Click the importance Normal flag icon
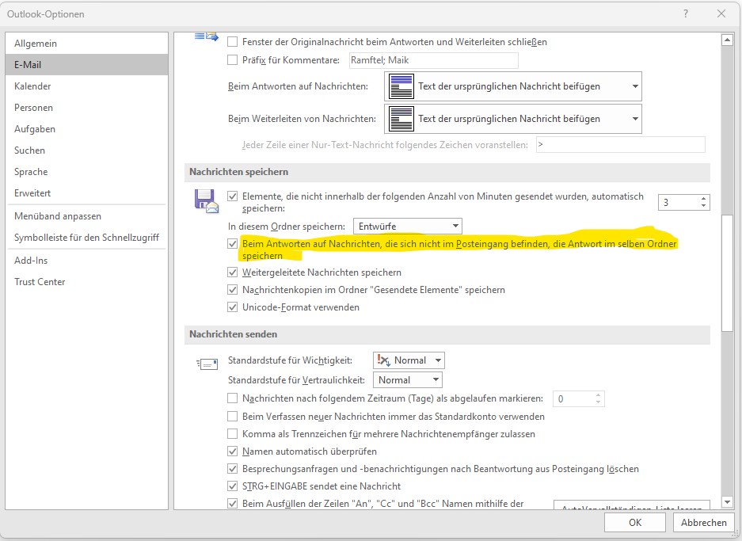The width and height of the screenshot is (742, 541). 383,360
